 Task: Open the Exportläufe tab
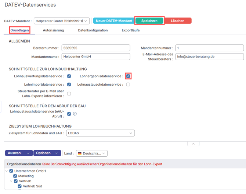pos(130,30)
